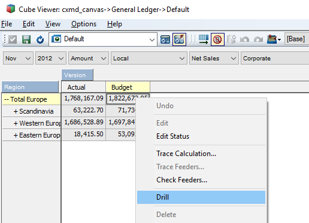Click the blue Recalculate refresh icon
The height and width of the screenshot is (223, 309).
tap(40, 39)
